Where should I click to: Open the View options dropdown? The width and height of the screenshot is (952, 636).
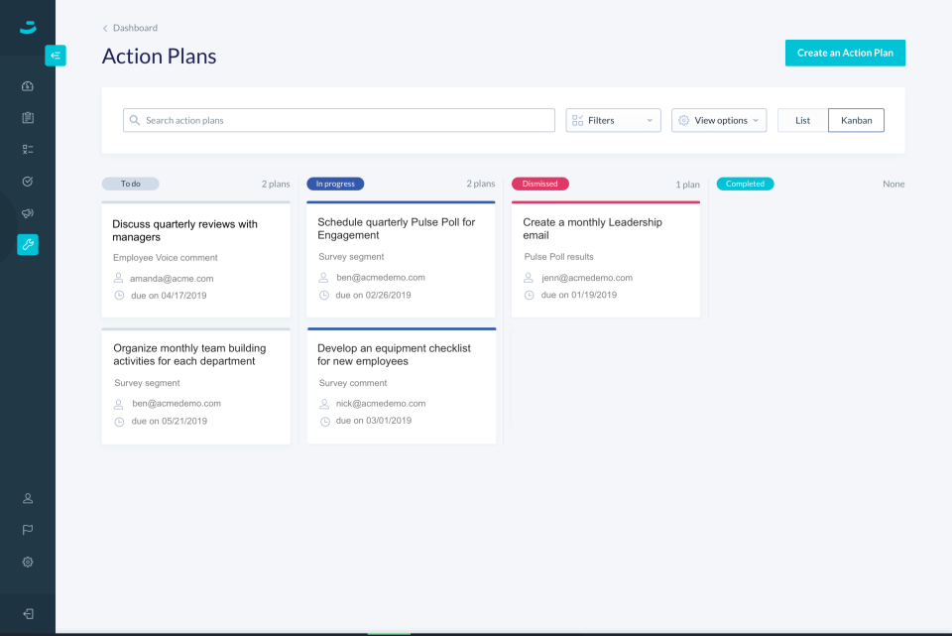point(718,119)
